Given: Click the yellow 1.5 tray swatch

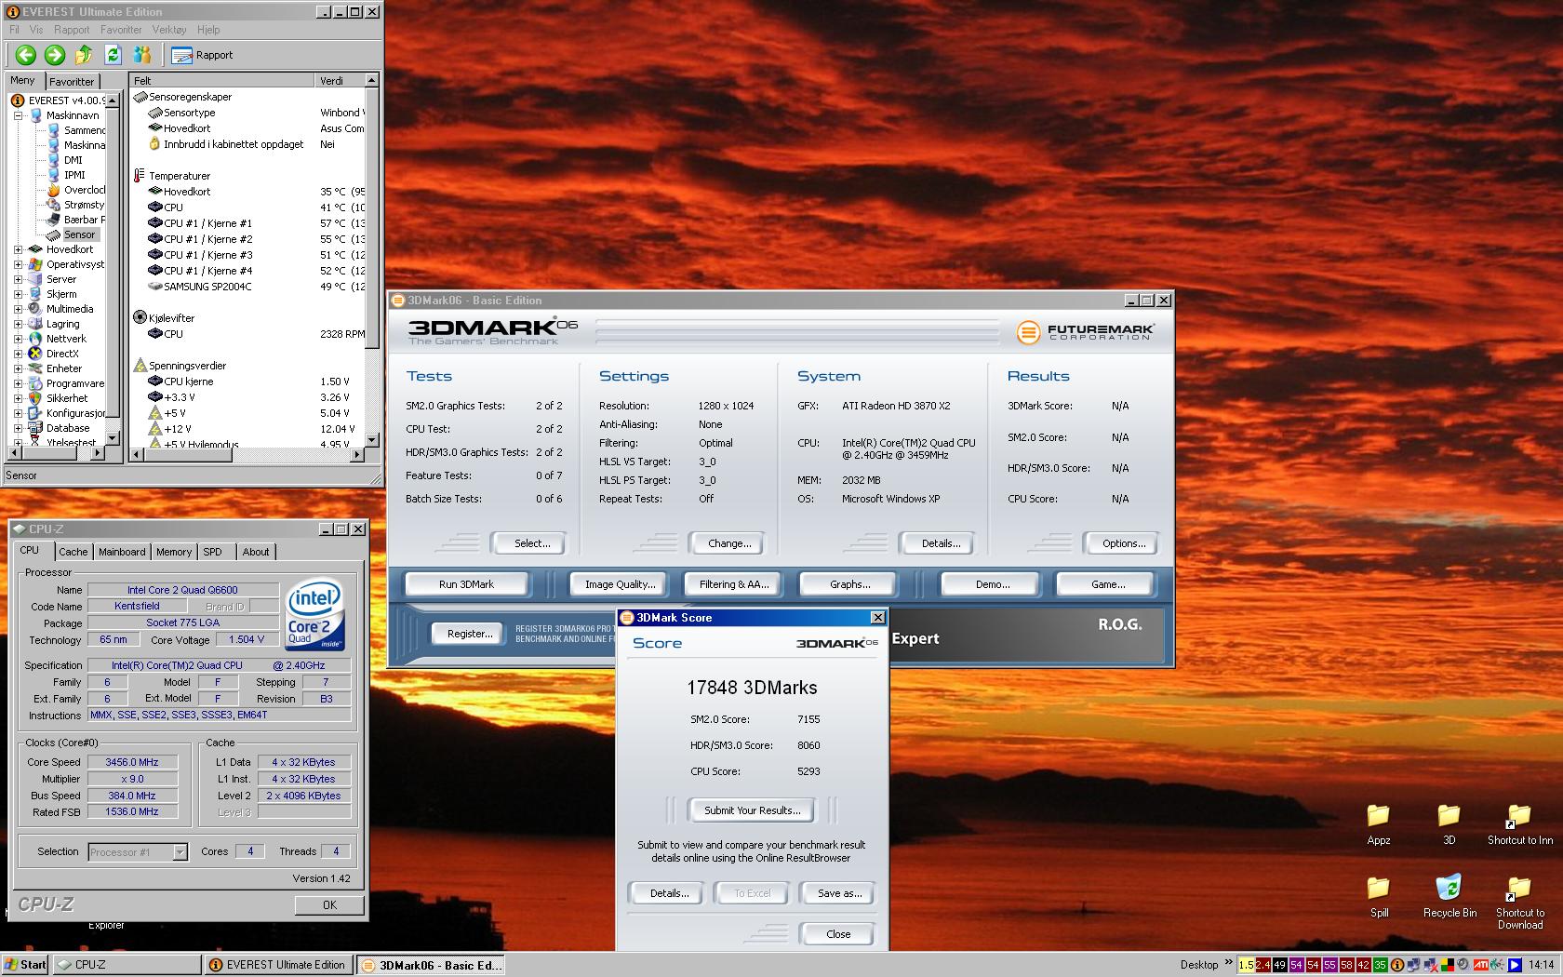Looking at the screenshot, I should pyautogui.click(x=1246, y=965).
